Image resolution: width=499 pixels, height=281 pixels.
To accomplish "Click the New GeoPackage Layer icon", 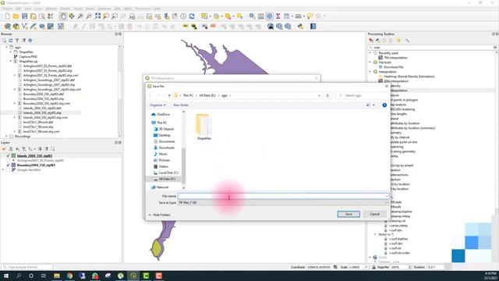I will (16, 27).
